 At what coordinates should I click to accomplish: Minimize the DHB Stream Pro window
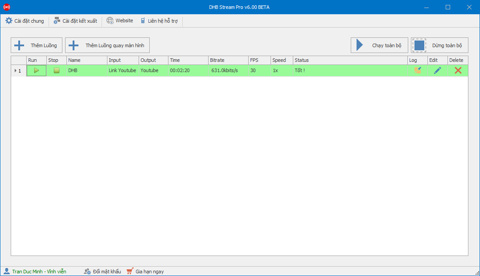tap(427, 7)
